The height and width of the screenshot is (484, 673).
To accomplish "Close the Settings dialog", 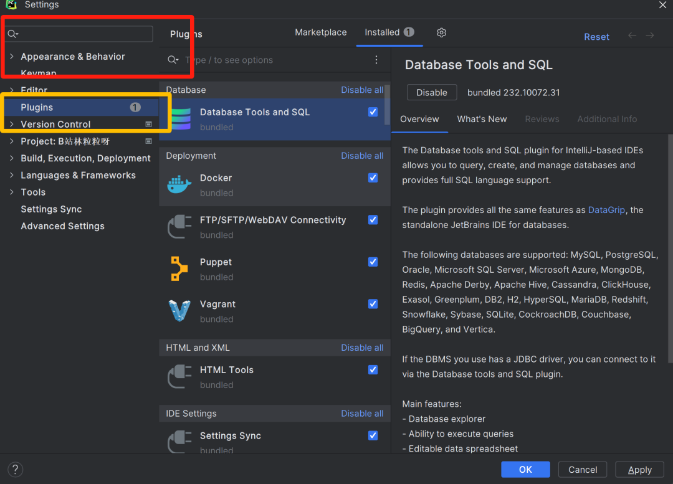I will 662,5.
